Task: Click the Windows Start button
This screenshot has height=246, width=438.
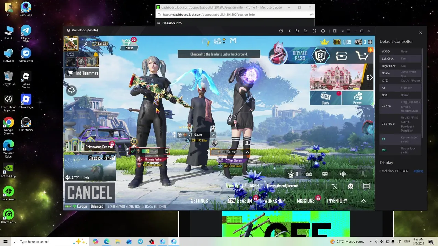Action: [5, 242]
